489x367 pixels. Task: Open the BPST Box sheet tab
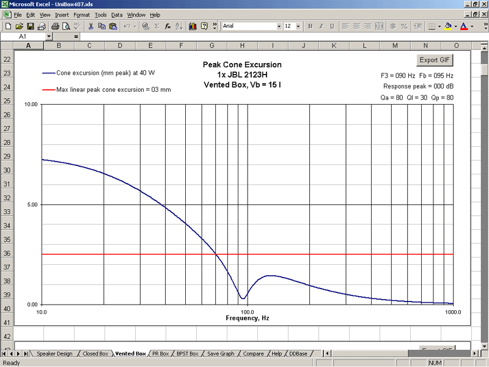point(188,354)
